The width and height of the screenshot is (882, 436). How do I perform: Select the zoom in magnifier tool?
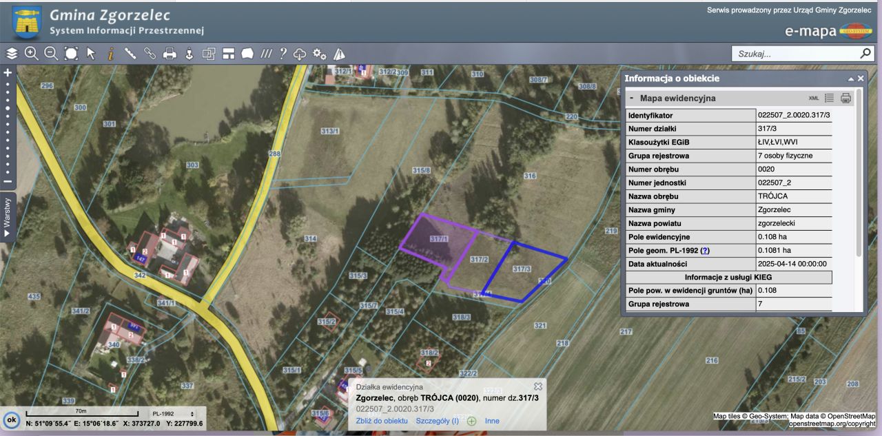click(x=32, y=53)
